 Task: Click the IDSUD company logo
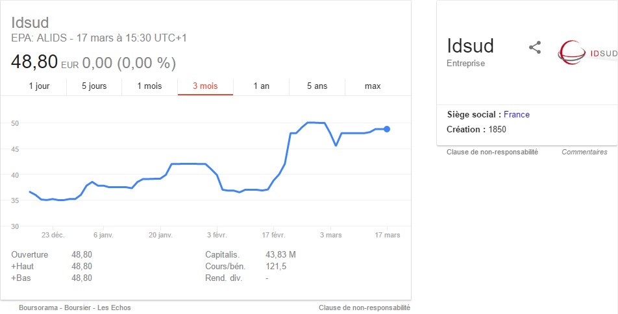587,53
